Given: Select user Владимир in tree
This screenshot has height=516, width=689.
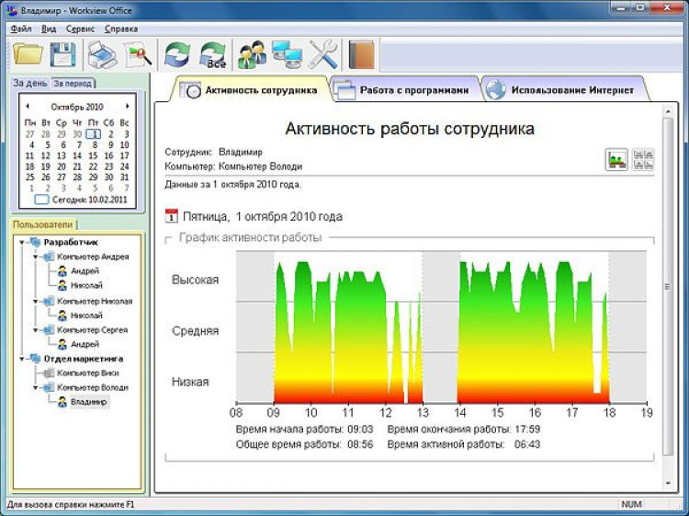Looking at the screenshot, I should pyautogui.click(x=89, y=402).
